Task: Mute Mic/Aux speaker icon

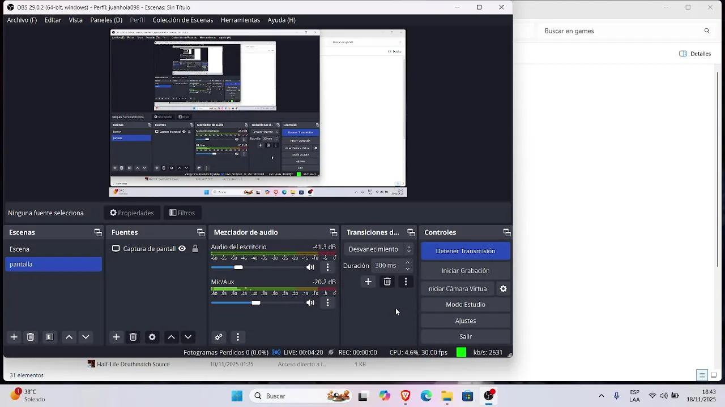Action: coord(310,303)
